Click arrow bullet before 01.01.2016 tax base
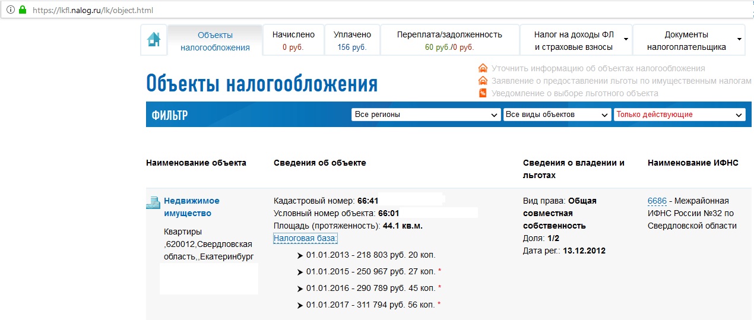 click(x=300, y=289)
